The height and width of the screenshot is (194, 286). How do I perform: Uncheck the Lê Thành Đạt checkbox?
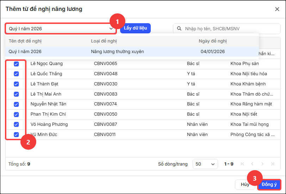pyautogui.click(x=16, y=84)
